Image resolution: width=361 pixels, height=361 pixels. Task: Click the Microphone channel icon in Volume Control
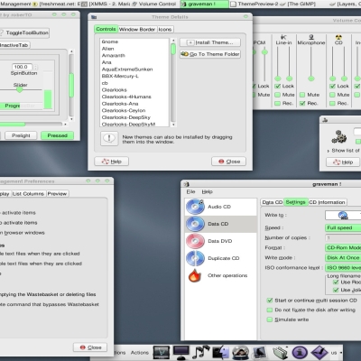click(x=311, y=37)
